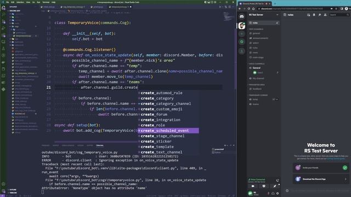
Task: Toggle VS Code primary side bar layout
Action: [x=206, y=2]
